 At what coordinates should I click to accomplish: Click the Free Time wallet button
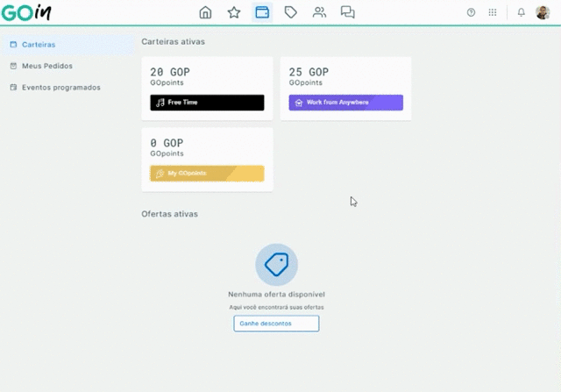[x=207, y=103]
